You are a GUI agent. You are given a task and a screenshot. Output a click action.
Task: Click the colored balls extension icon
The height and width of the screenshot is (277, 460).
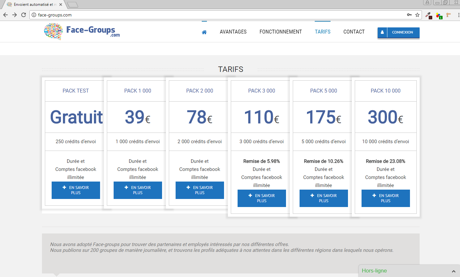coord(438,15)
